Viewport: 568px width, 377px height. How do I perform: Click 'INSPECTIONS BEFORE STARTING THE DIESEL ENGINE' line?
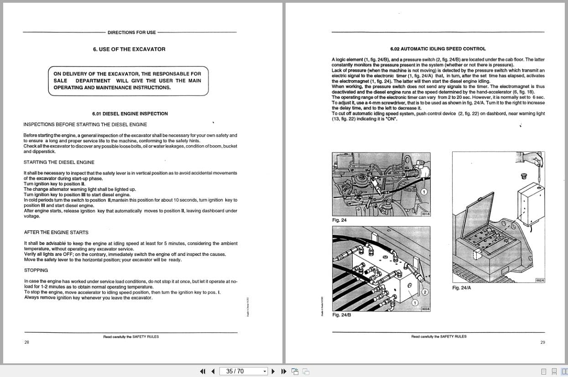(x=85, y=124)
